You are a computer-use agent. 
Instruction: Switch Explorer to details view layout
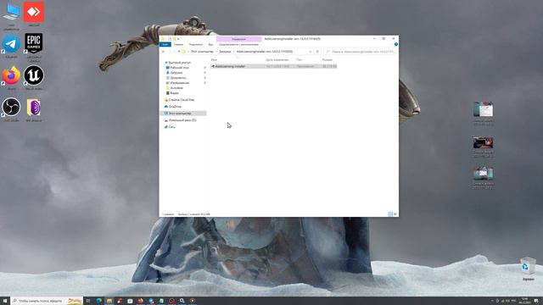point(390,214)
